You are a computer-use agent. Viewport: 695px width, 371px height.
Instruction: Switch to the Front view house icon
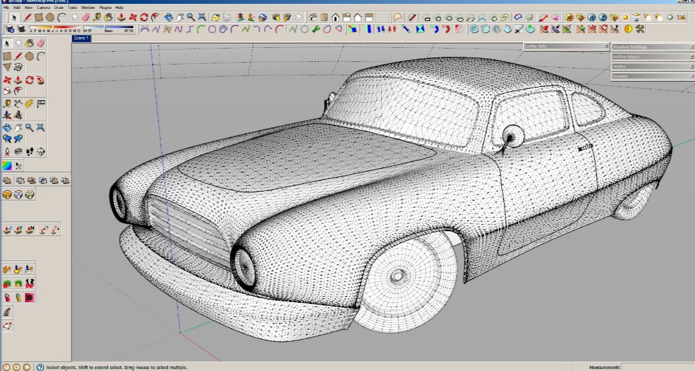336,17
